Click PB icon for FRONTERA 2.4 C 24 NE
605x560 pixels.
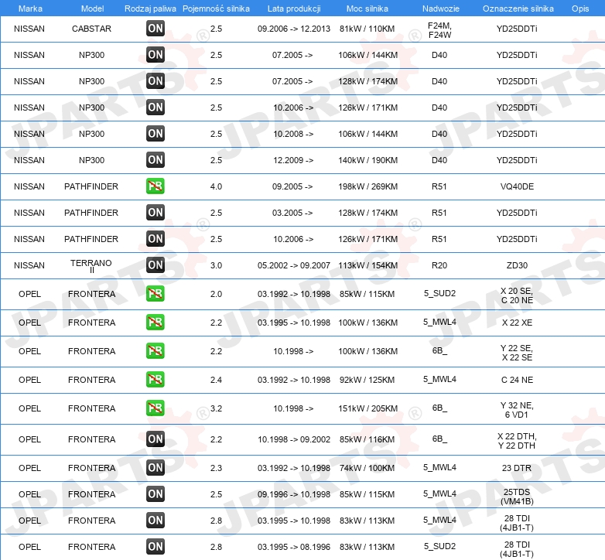pos(156,379)
